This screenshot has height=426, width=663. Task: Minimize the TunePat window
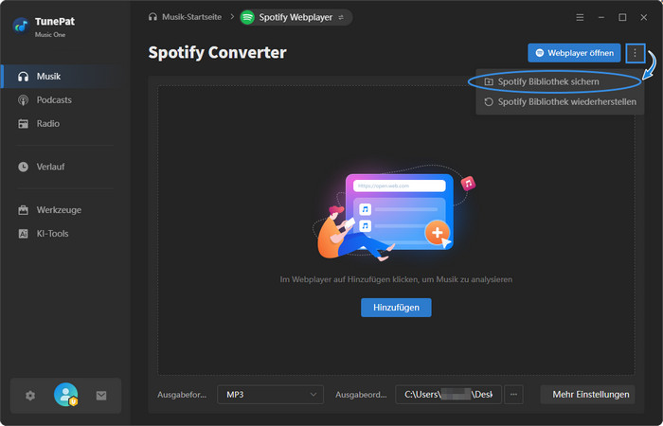pos(601,17)
